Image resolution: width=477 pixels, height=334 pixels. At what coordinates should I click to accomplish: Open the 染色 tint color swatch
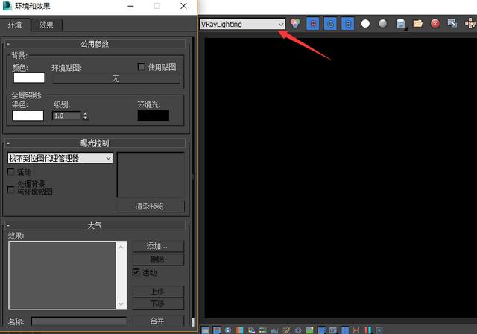(x=28, y=116)
